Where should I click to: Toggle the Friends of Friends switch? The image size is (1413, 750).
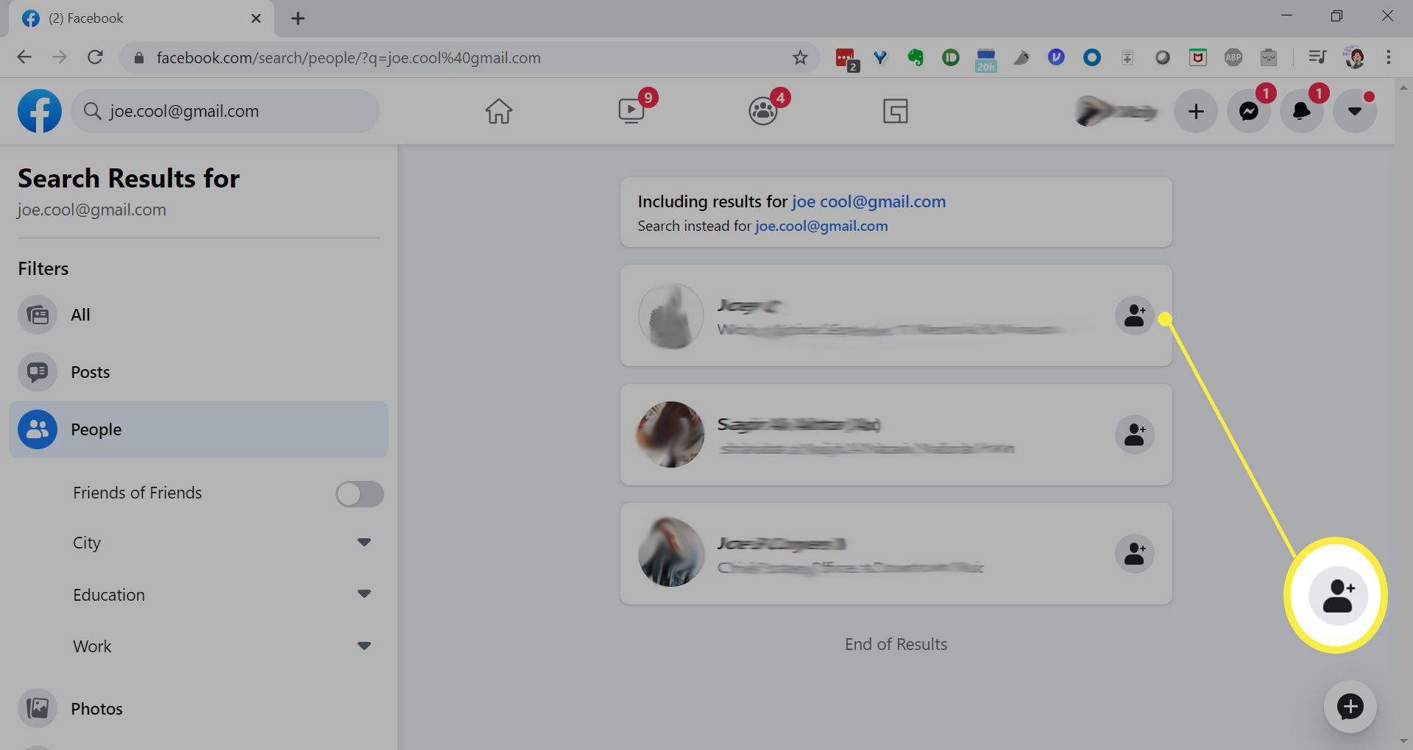point(360,494)
